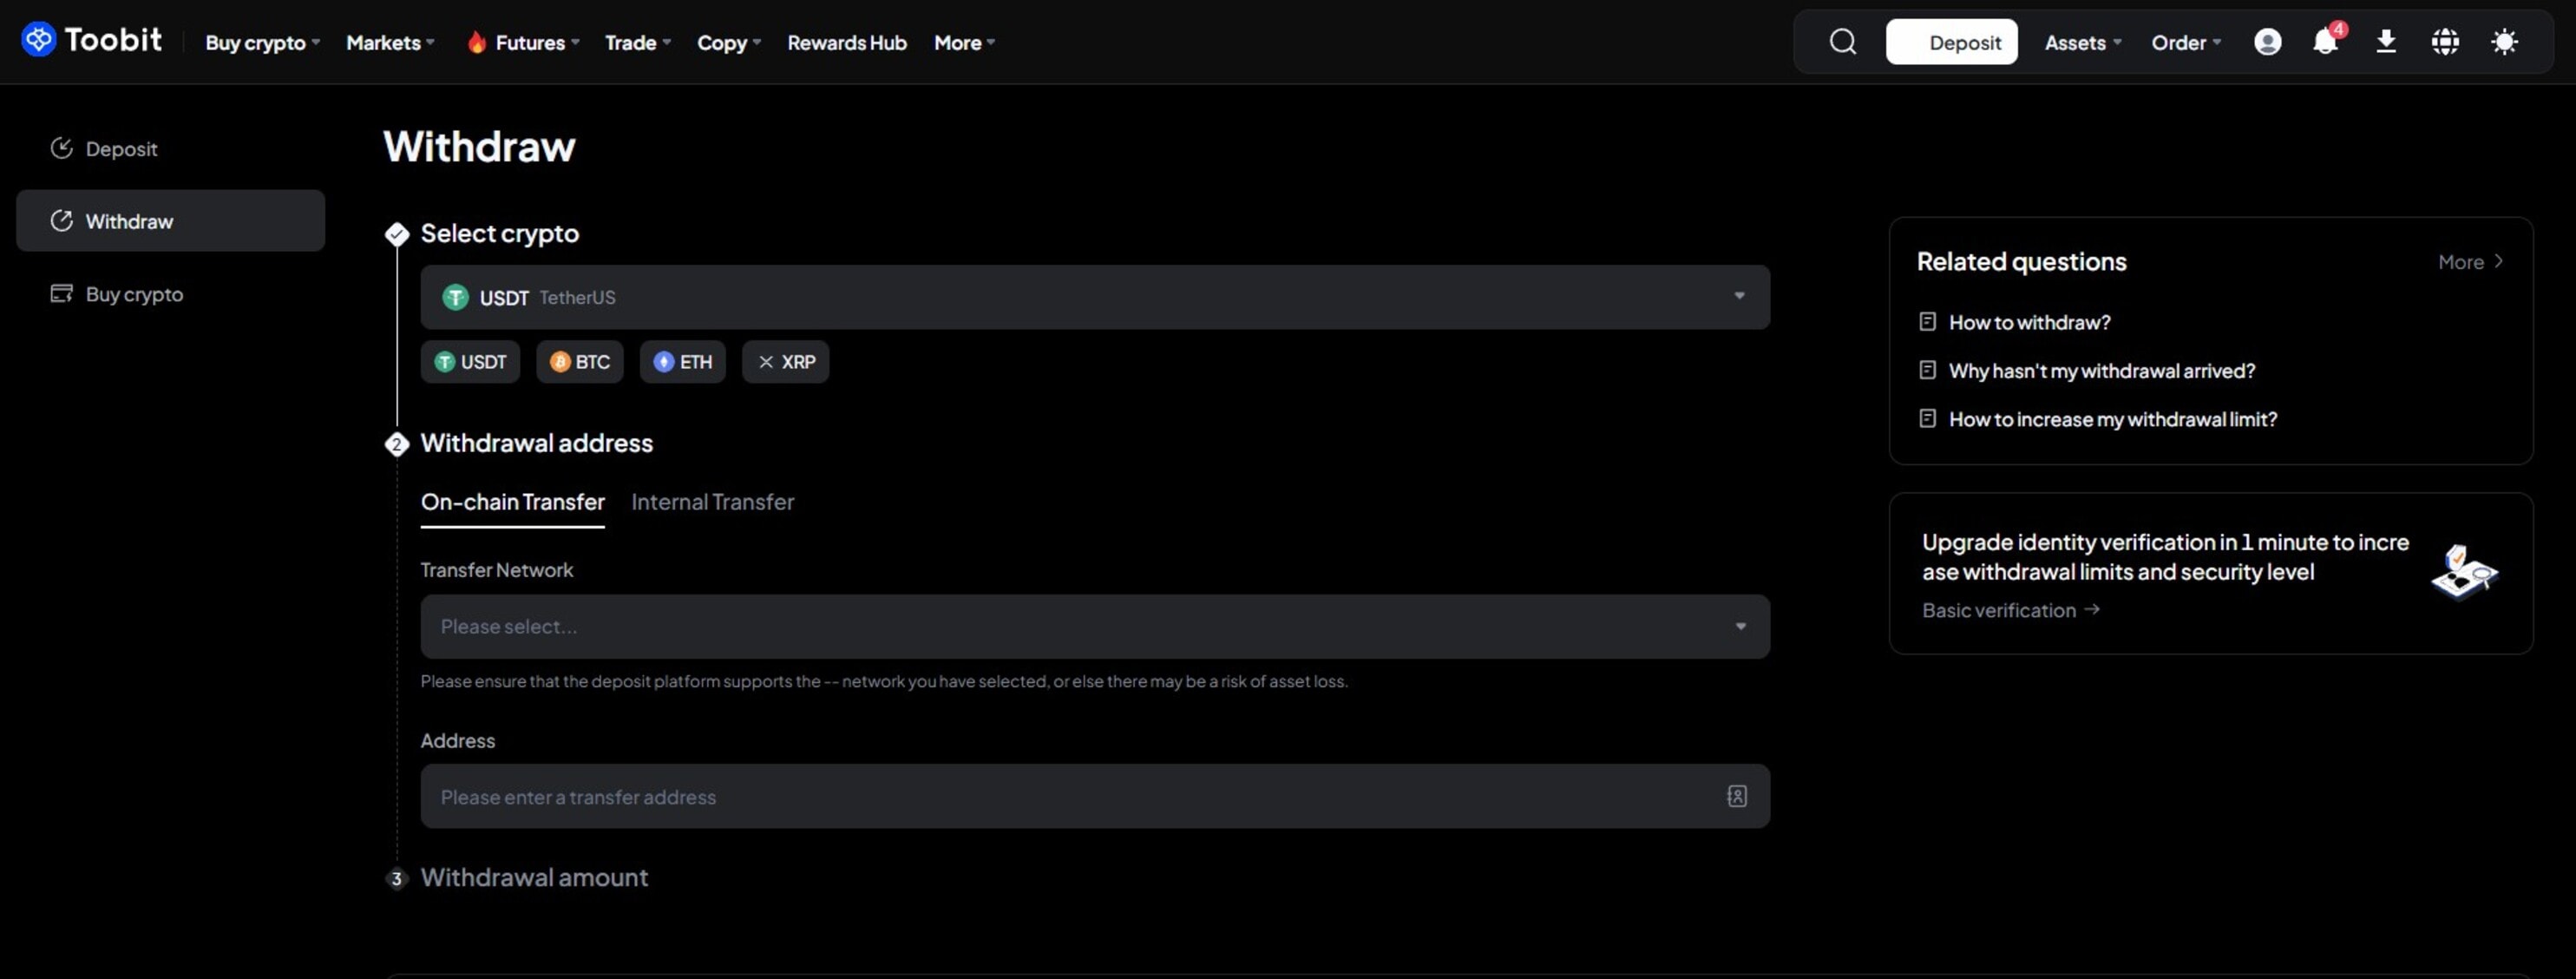The height and width of the screenshot is (979, 2576).
Task: Open the Rewards Hub menu item
Action: click(846, 42)
